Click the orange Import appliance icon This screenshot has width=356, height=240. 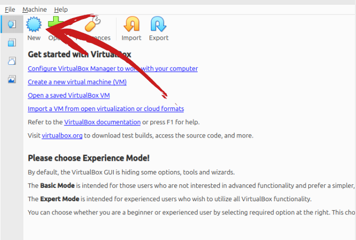[x=131, y=24]
